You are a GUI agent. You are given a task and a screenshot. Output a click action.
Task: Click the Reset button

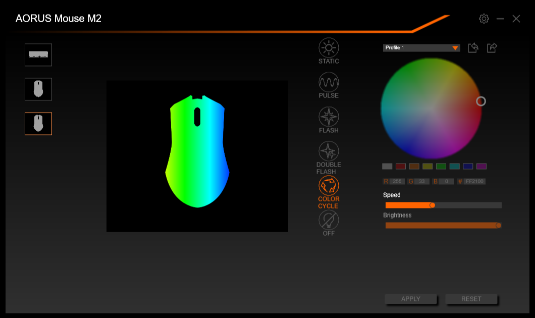(x=471, y=299)
